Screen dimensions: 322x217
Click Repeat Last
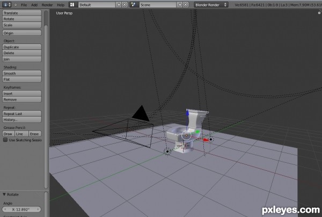(x=22, y=114)
